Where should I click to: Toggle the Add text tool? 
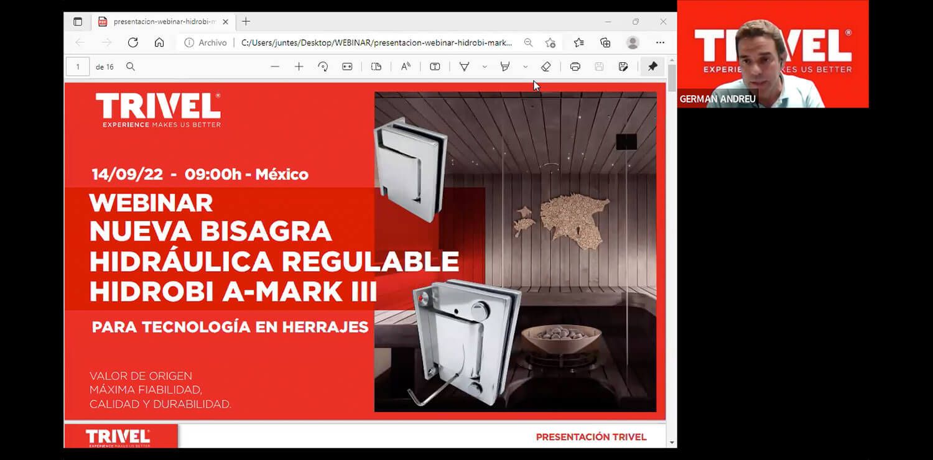[x=435, y=67]
